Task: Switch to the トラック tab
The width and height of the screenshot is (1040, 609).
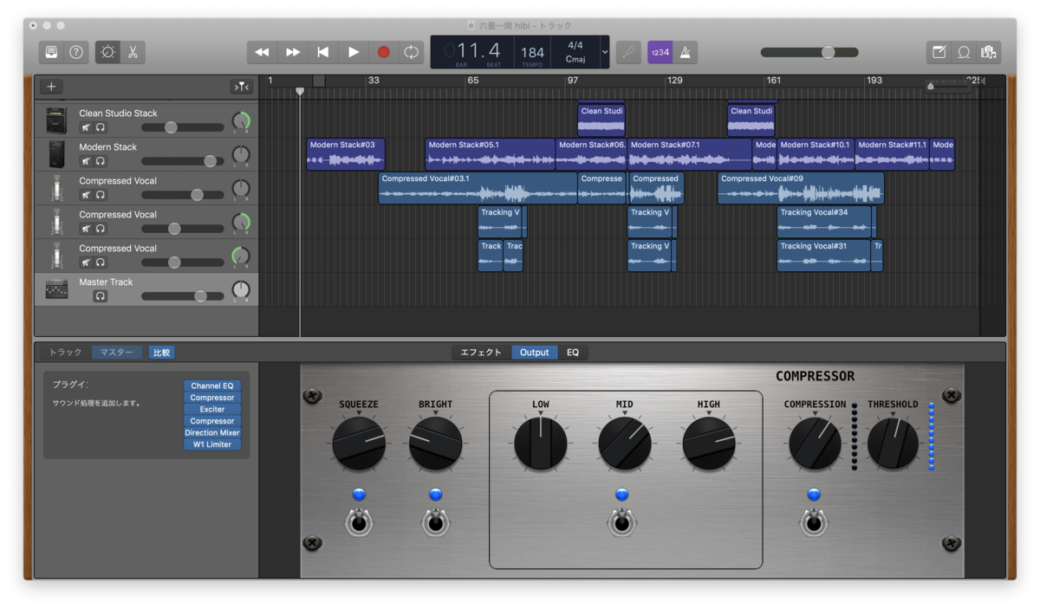Action: coord(66,353)
